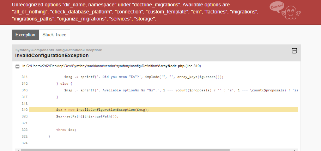Click the Symfony ghost mascot icon

(x=291, y=12)
